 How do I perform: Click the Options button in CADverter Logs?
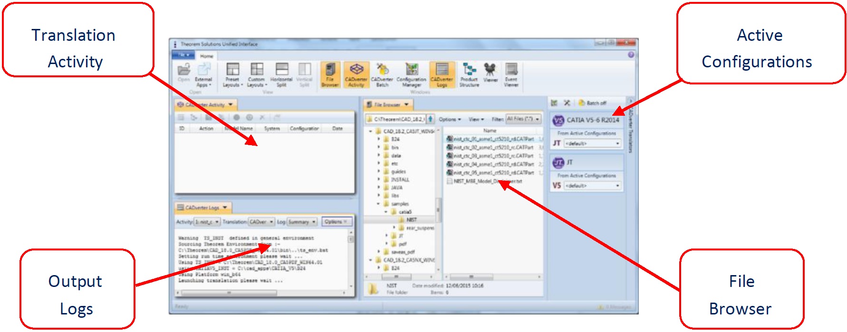[x=336, y=221]
